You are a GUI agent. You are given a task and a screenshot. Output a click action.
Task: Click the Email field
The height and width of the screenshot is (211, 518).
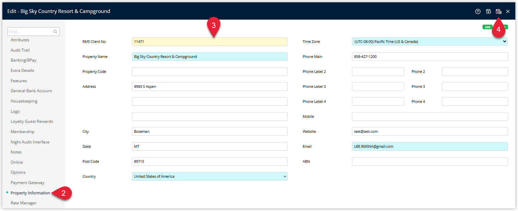[x=430, y=146]
